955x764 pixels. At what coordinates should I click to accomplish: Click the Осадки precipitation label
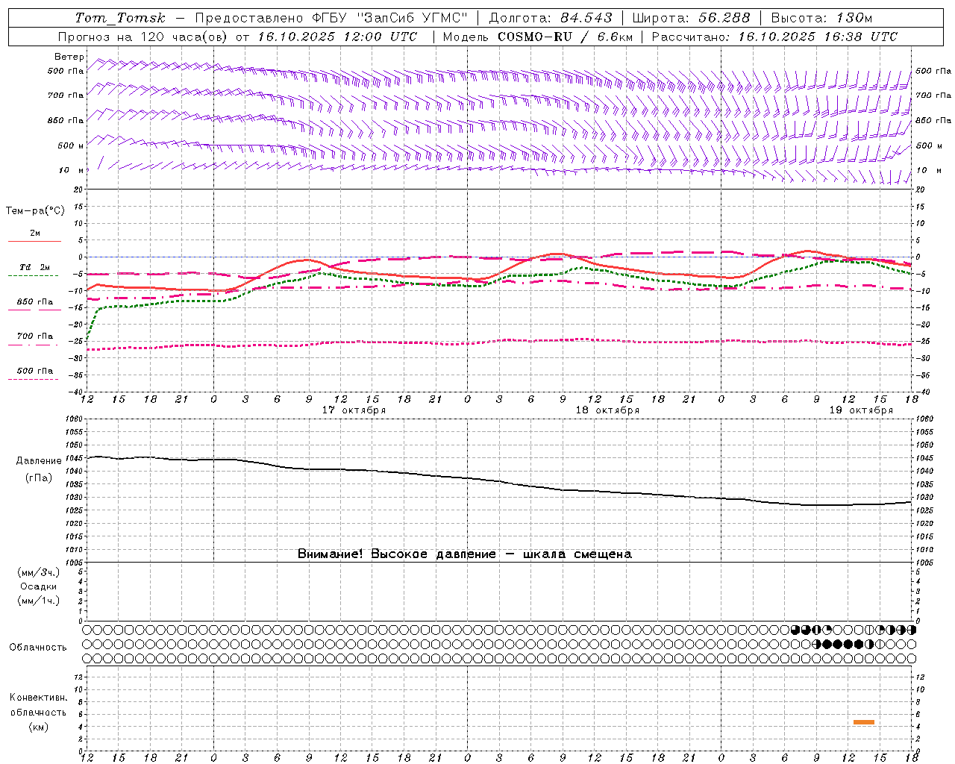(x=39, y=586)
